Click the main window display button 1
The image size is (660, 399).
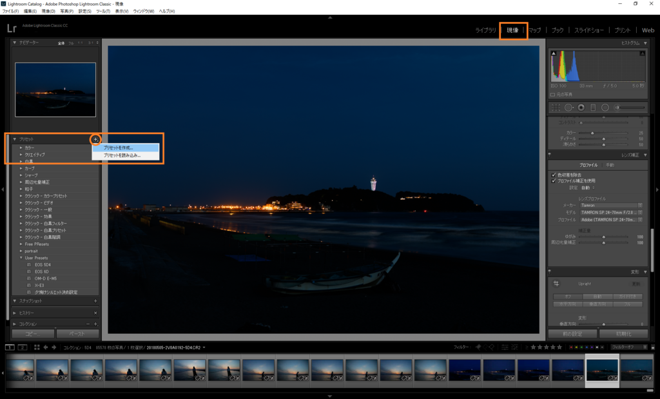click(10, 347)
